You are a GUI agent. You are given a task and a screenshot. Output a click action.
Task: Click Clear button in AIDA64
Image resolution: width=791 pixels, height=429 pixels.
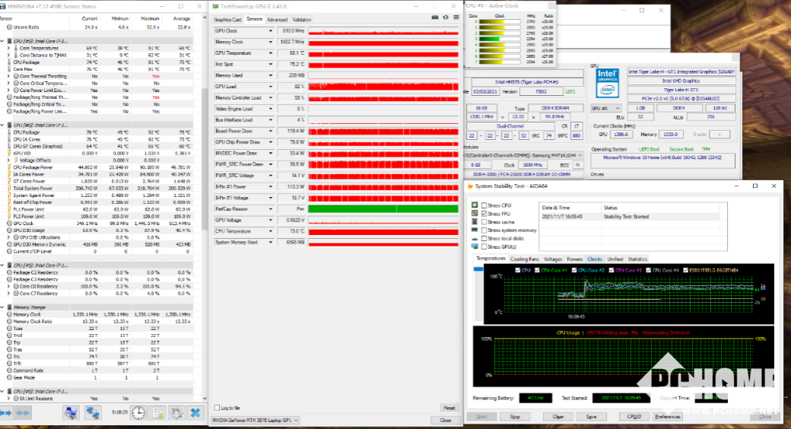[558, 416]
